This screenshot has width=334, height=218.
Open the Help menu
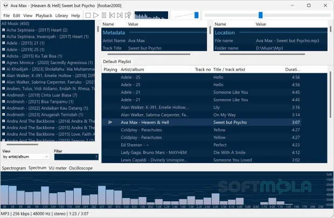tap(75, 16)
